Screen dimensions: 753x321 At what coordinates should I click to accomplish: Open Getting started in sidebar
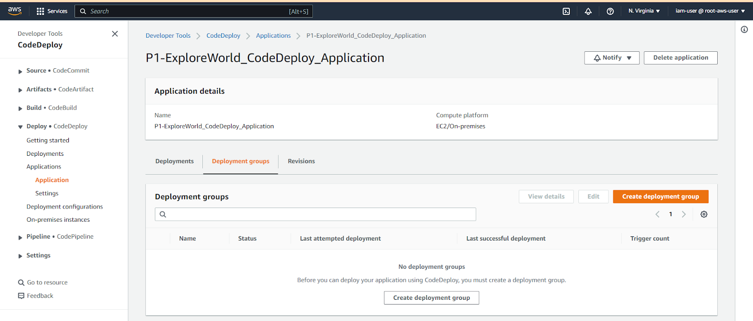48,140
